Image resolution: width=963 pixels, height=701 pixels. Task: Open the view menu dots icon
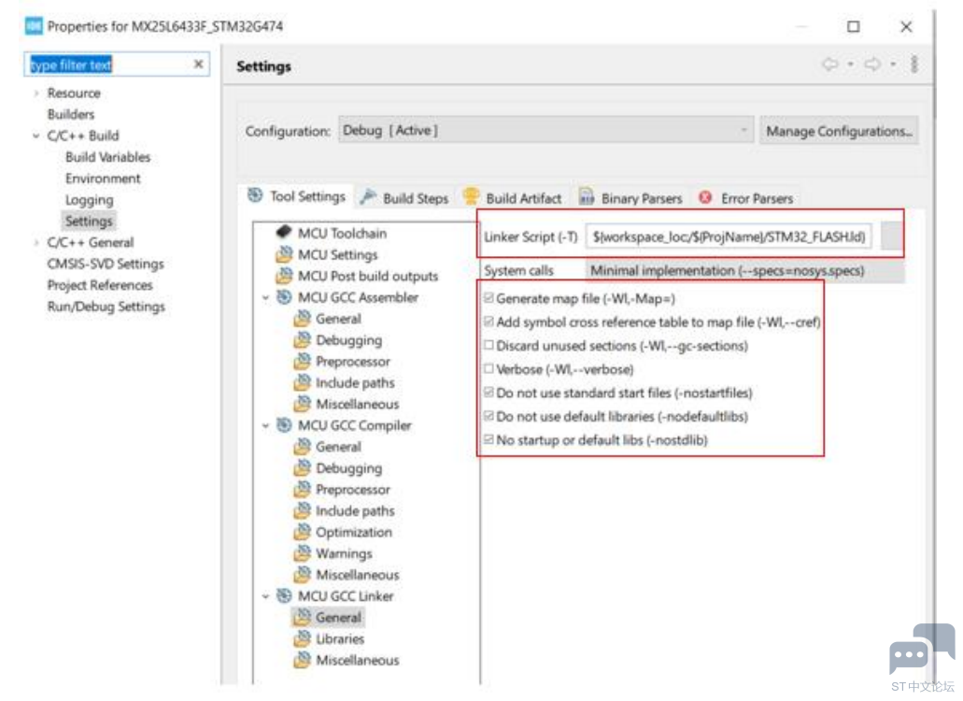(913, 64)
